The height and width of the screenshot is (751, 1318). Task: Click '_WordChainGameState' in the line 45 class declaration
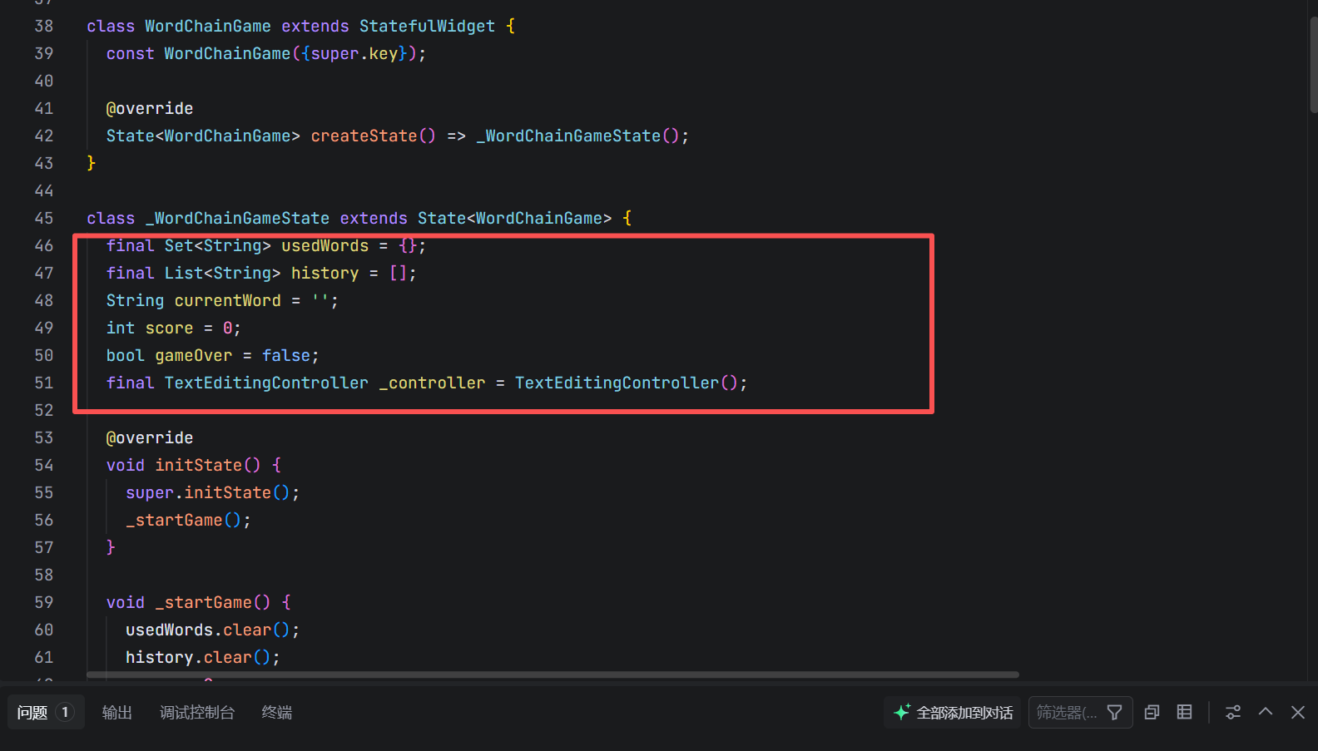point(237,218)
